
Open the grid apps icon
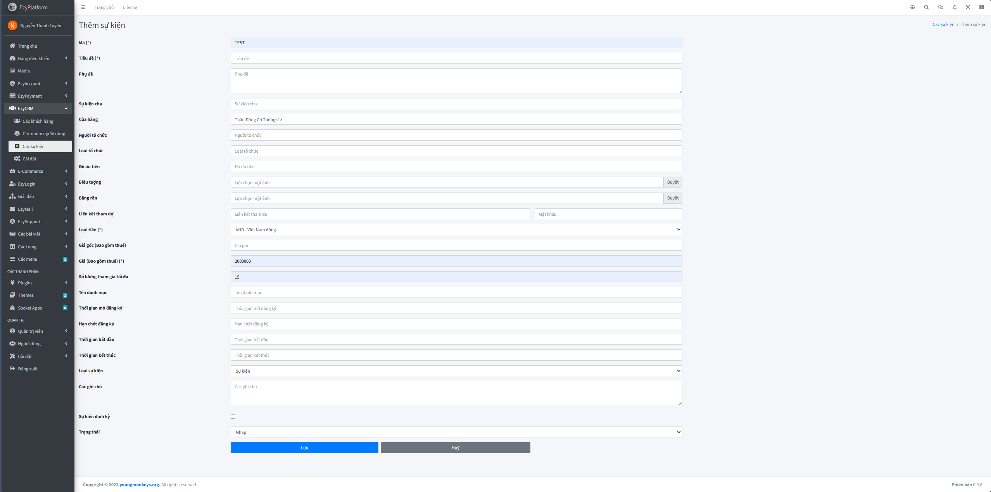point(982,7)
